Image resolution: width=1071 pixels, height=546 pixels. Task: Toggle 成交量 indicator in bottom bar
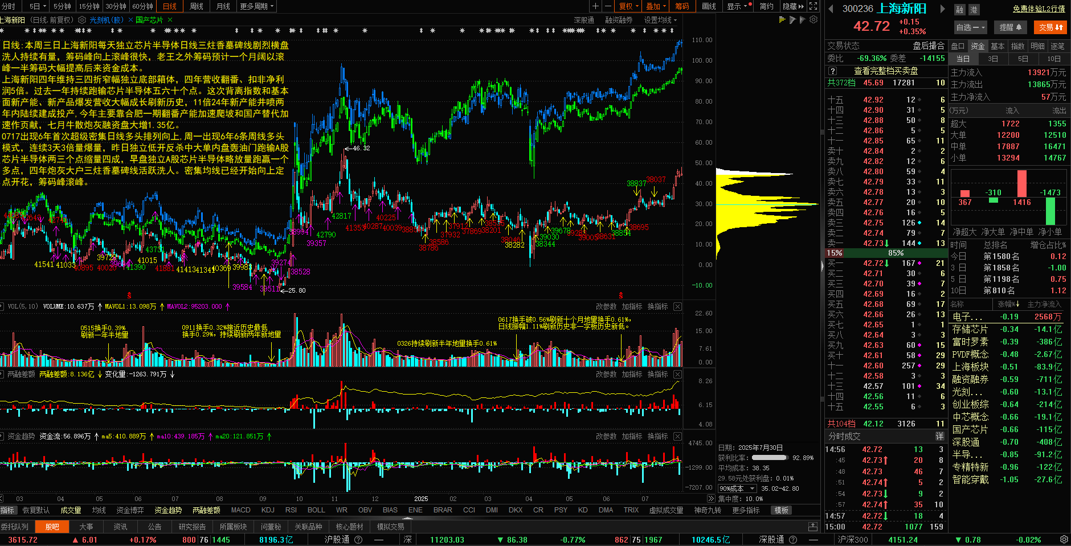coord(71,510)
